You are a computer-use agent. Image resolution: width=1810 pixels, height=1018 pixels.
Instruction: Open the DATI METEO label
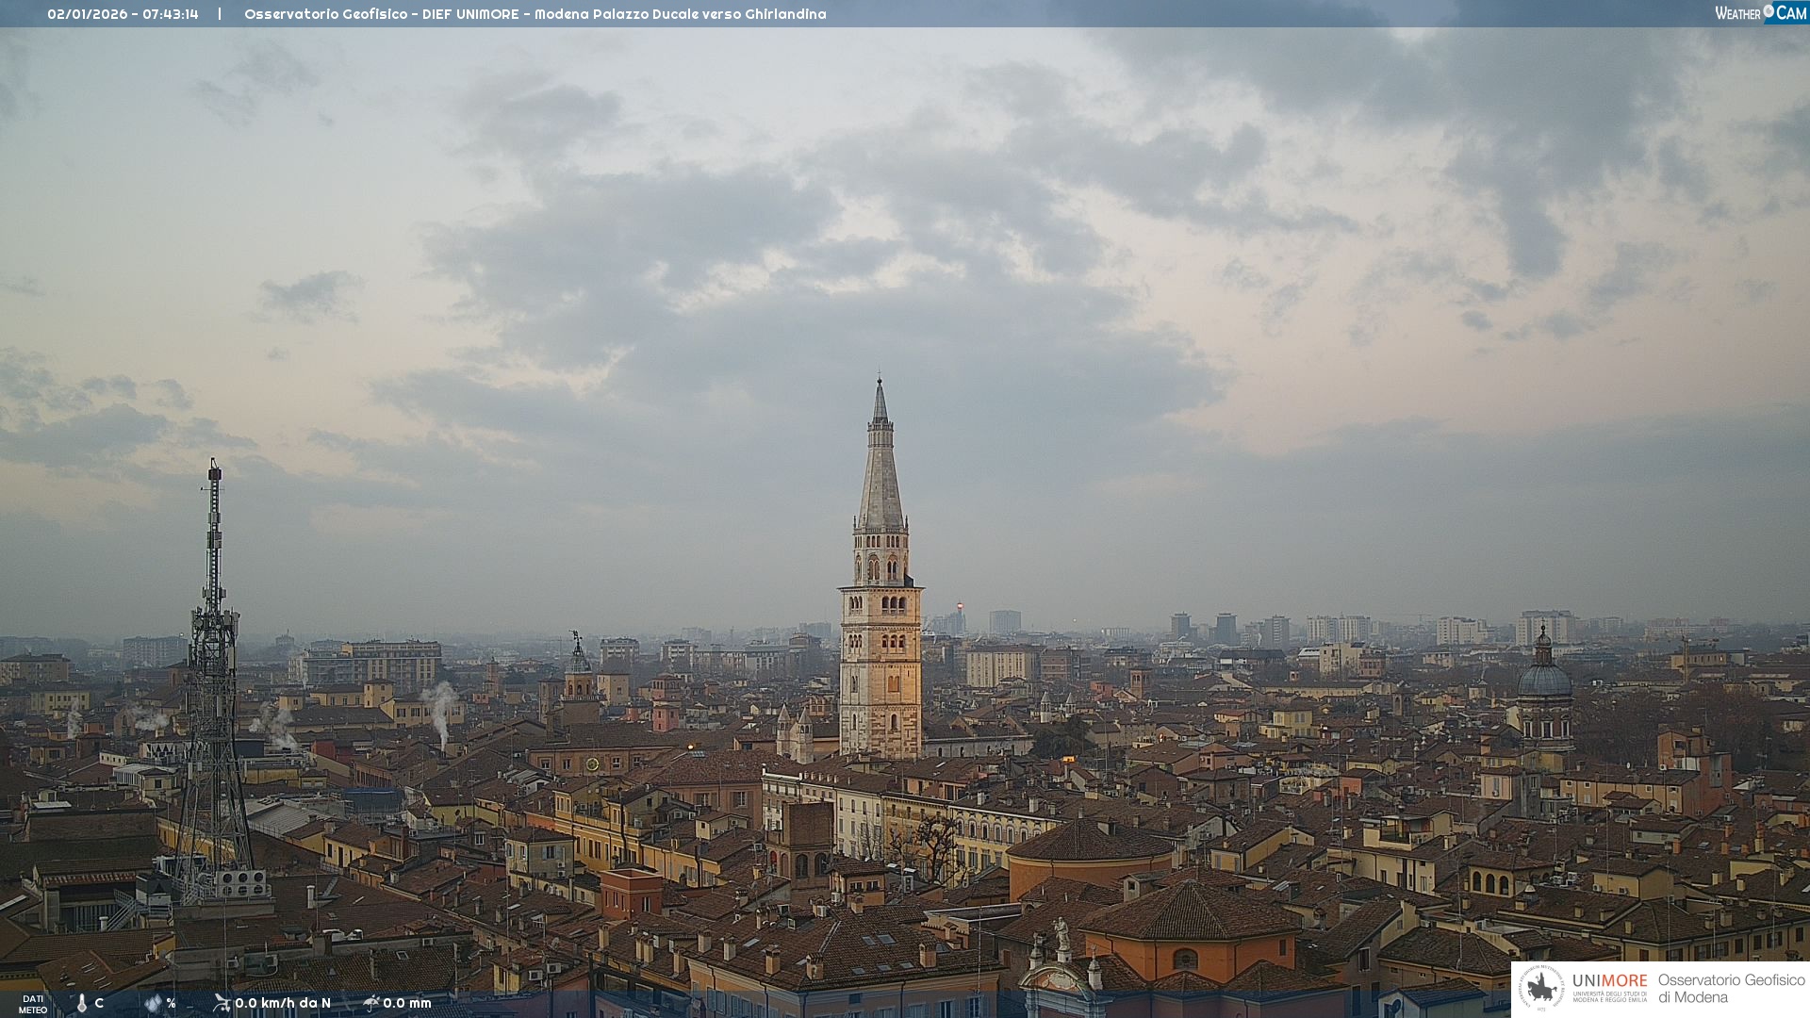pos(33,1004)
